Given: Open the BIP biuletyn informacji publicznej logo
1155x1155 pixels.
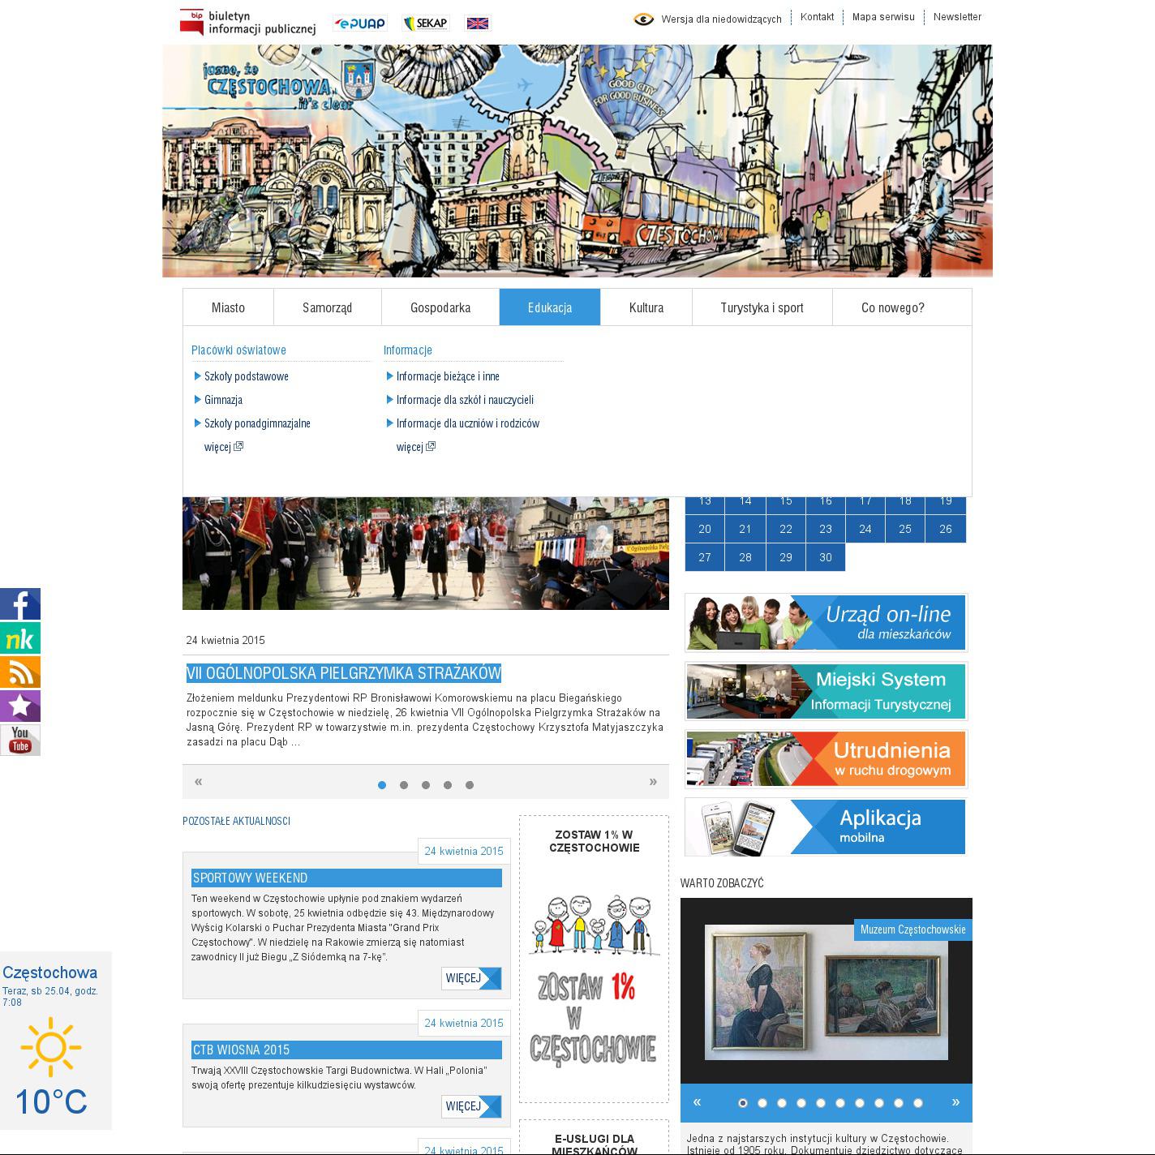Looking at the screenshot, I should point(247,23).
